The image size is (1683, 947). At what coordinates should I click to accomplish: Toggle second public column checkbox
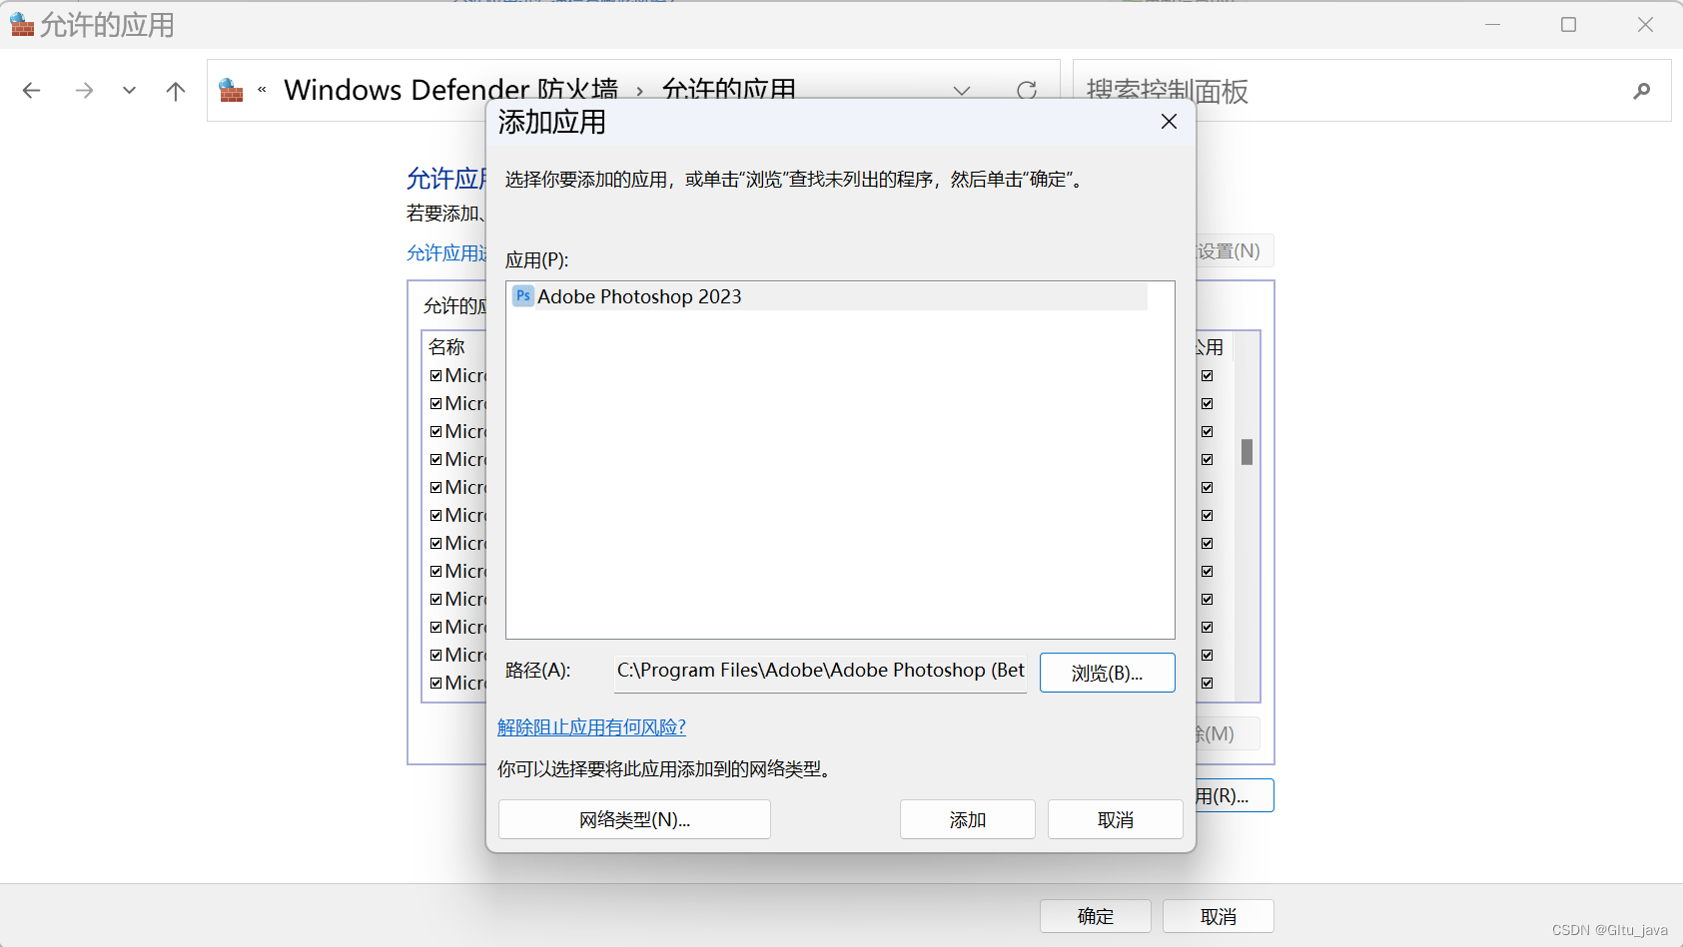coord(1208,404)
